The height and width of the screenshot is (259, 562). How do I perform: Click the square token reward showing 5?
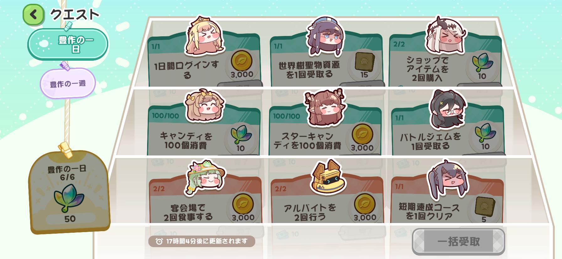click(485, 206)
